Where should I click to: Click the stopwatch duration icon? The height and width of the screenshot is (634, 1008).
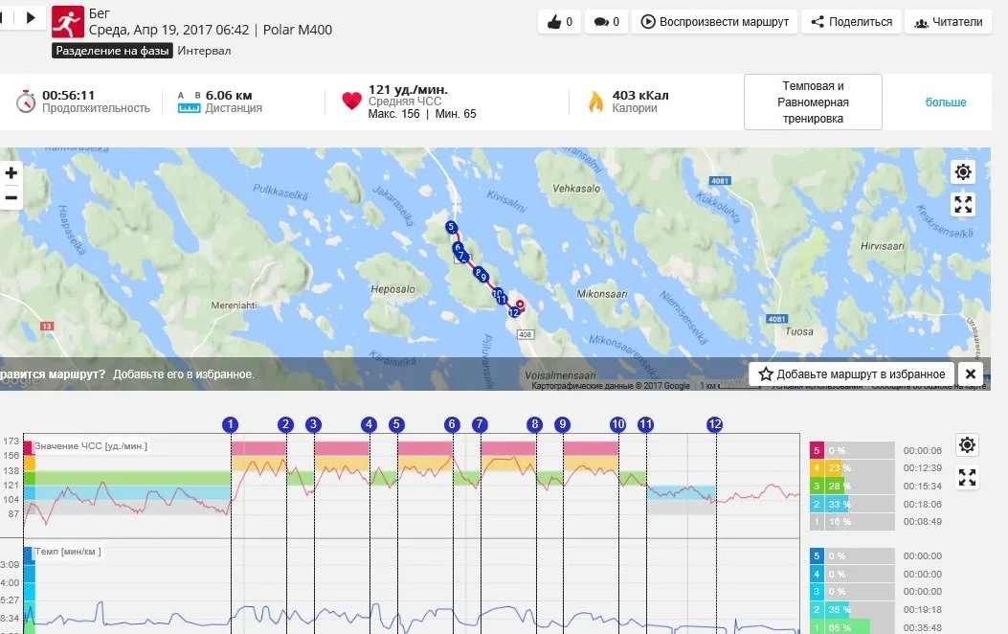point(26,102)
